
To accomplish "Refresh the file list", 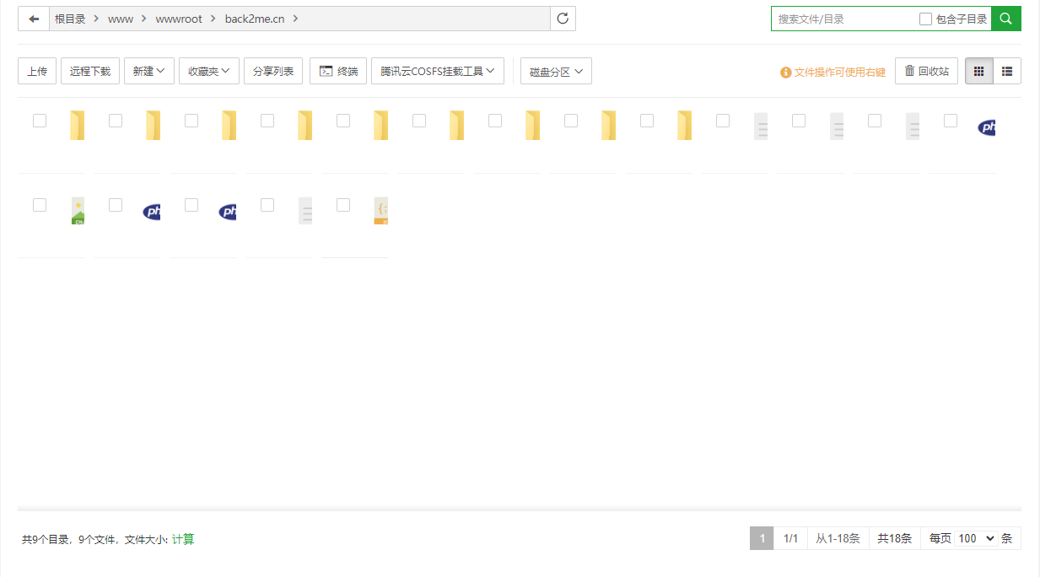I will pyautogui.click(x=563, y=19).
